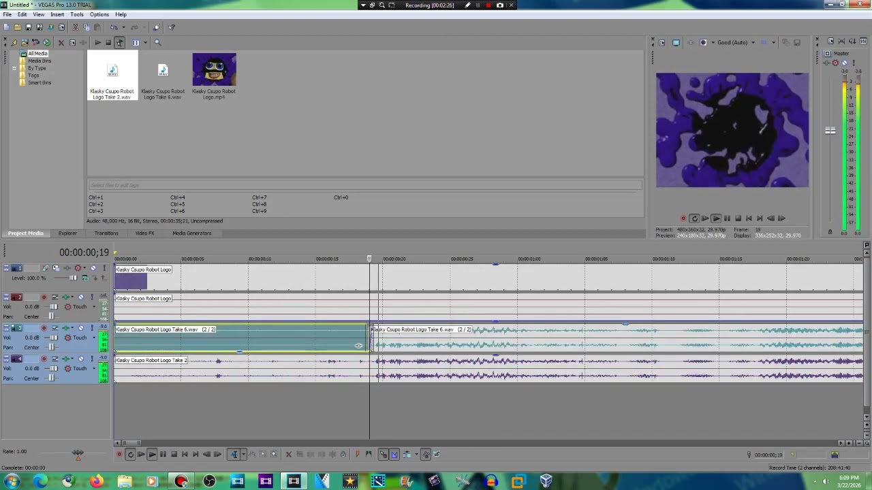Open the Undo history dropdown arrow
The image size is (872, 490).
coord(123,27)
